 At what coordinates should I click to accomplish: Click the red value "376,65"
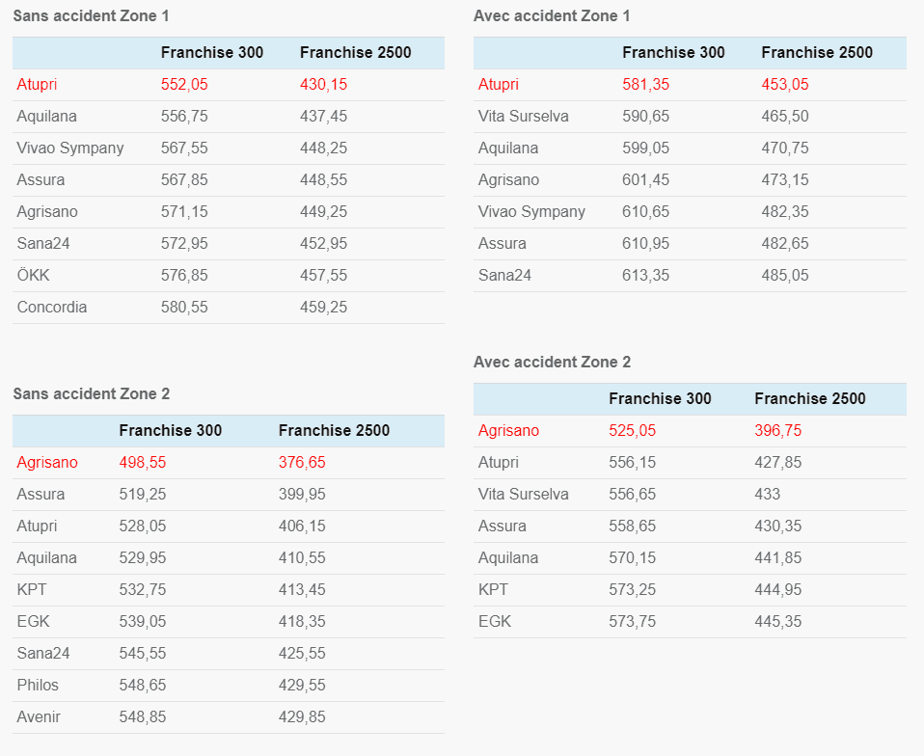pos(302,463)
